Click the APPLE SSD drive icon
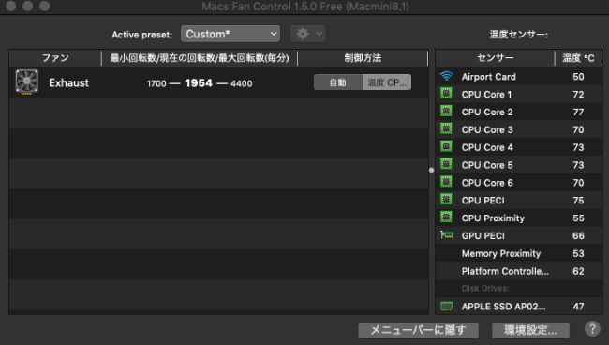Image resolution: width=609 pixels, height=345 pixels. [447, 307]
